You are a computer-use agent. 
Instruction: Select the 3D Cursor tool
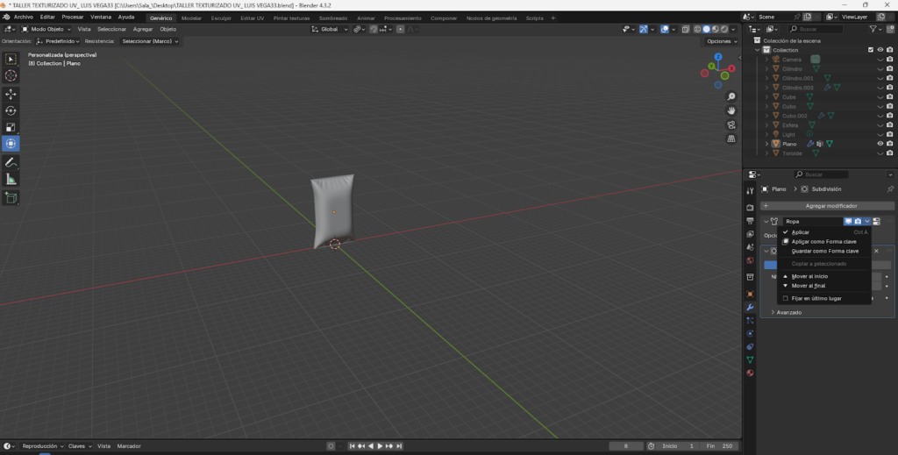click(11, 75)
